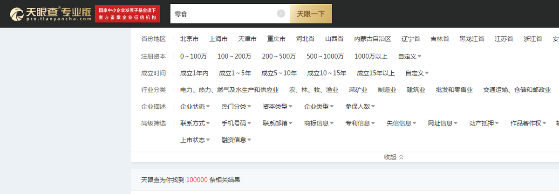Open the 商标信息 filter dropdown
Image resolution: width=559 pixels, height=194 pixels.
pos(319,124)
